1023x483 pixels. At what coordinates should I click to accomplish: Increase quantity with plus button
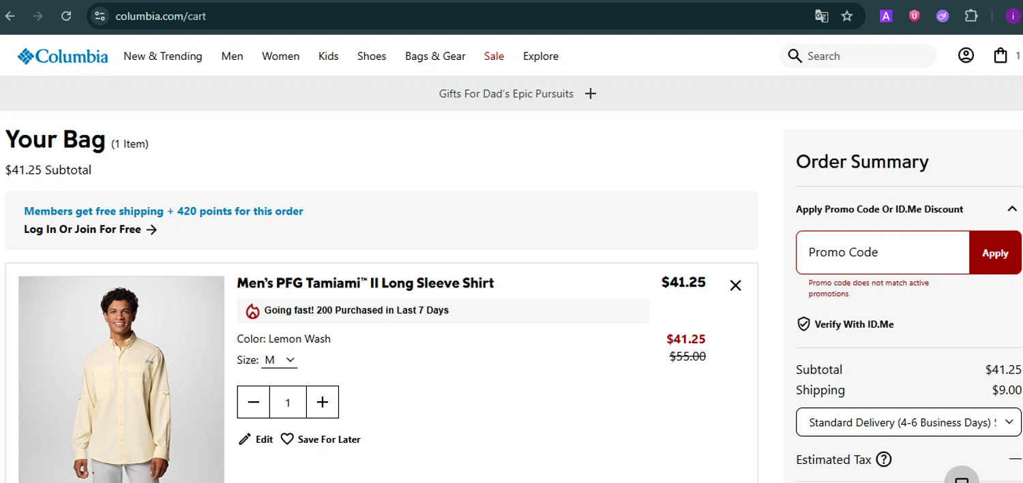[x=323, y=402]
